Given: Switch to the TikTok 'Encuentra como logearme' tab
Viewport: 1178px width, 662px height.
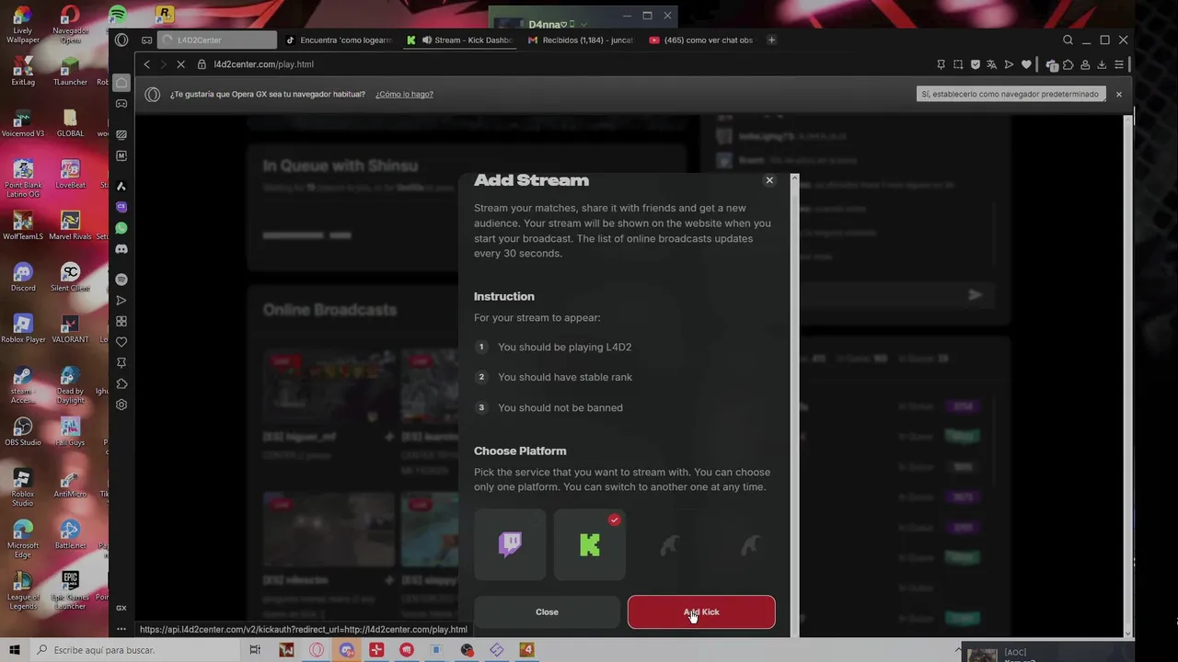Looking at the screenshot, I should point(338,40).
